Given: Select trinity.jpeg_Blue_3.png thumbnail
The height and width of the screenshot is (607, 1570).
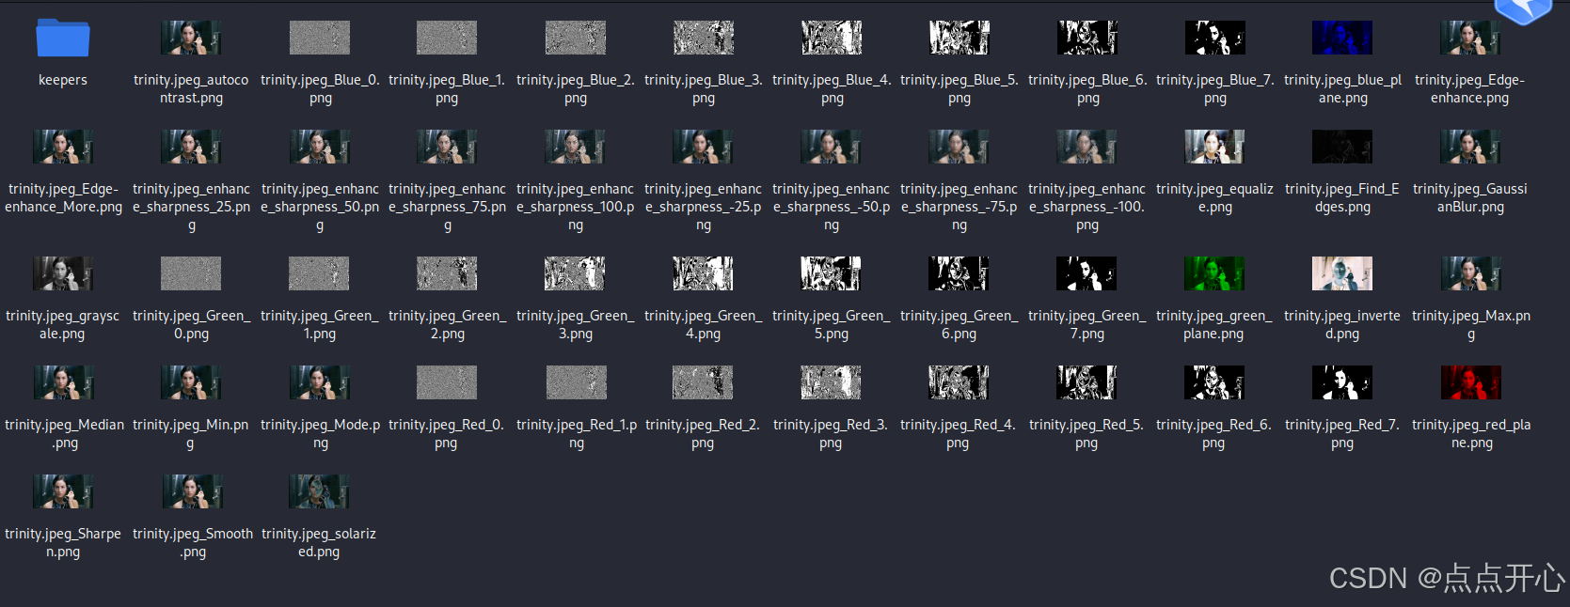Looking at the screenshot, I should click(704, 38).
